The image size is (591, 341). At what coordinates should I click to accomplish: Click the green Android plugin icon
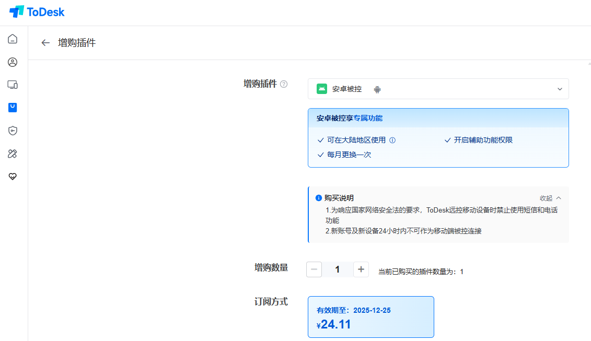[321, 89]
